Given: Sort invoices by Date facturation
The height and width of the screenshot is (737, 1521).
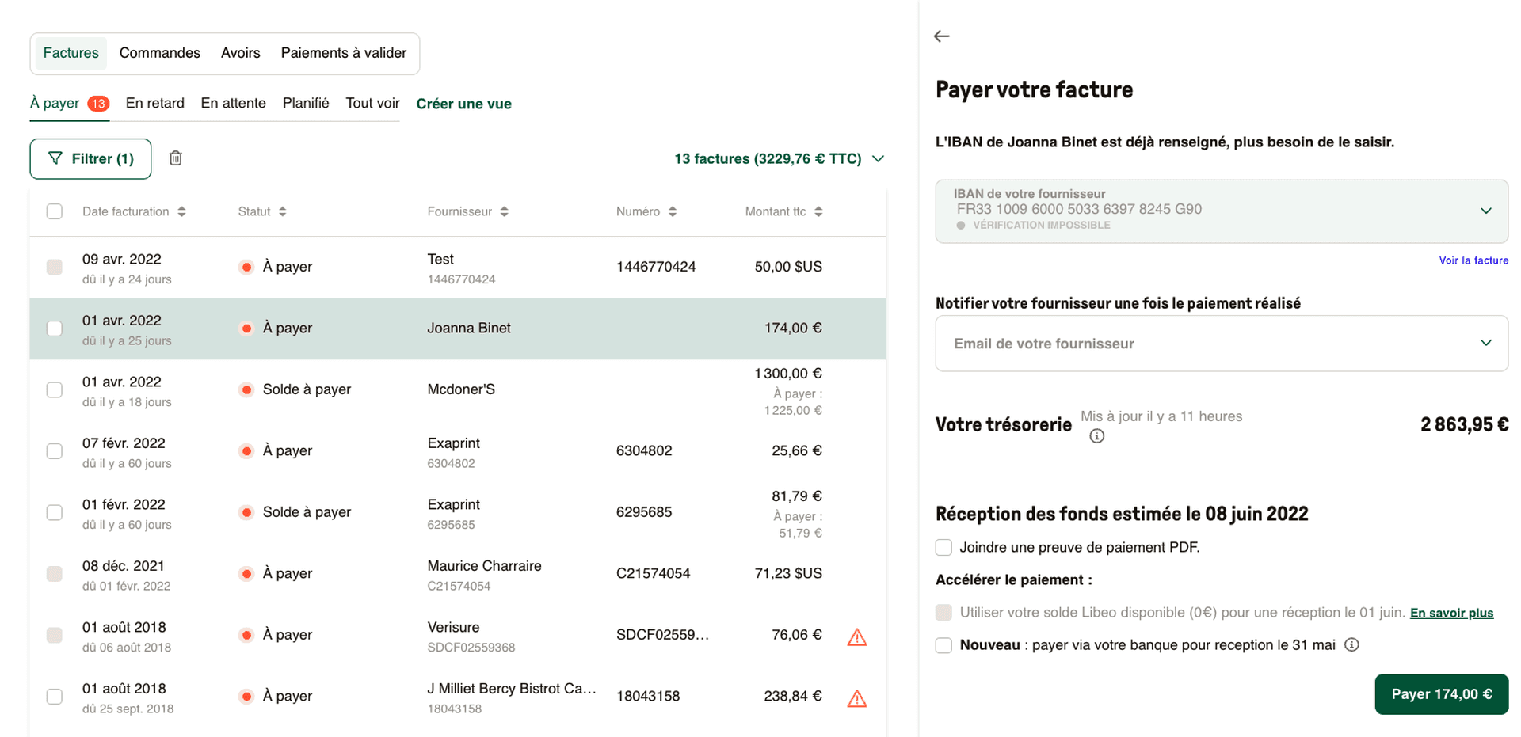Looking at the screenshot, I should click(x=182, y=211).
